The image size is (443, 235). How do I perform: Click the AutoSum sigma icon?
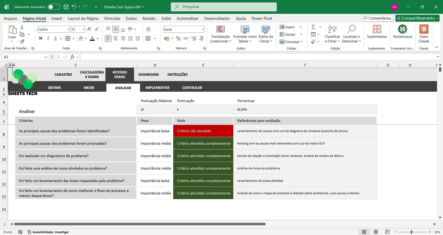(313, 27)
